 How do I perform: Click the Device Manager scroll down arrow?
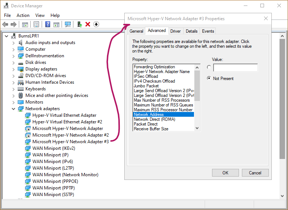282,196
